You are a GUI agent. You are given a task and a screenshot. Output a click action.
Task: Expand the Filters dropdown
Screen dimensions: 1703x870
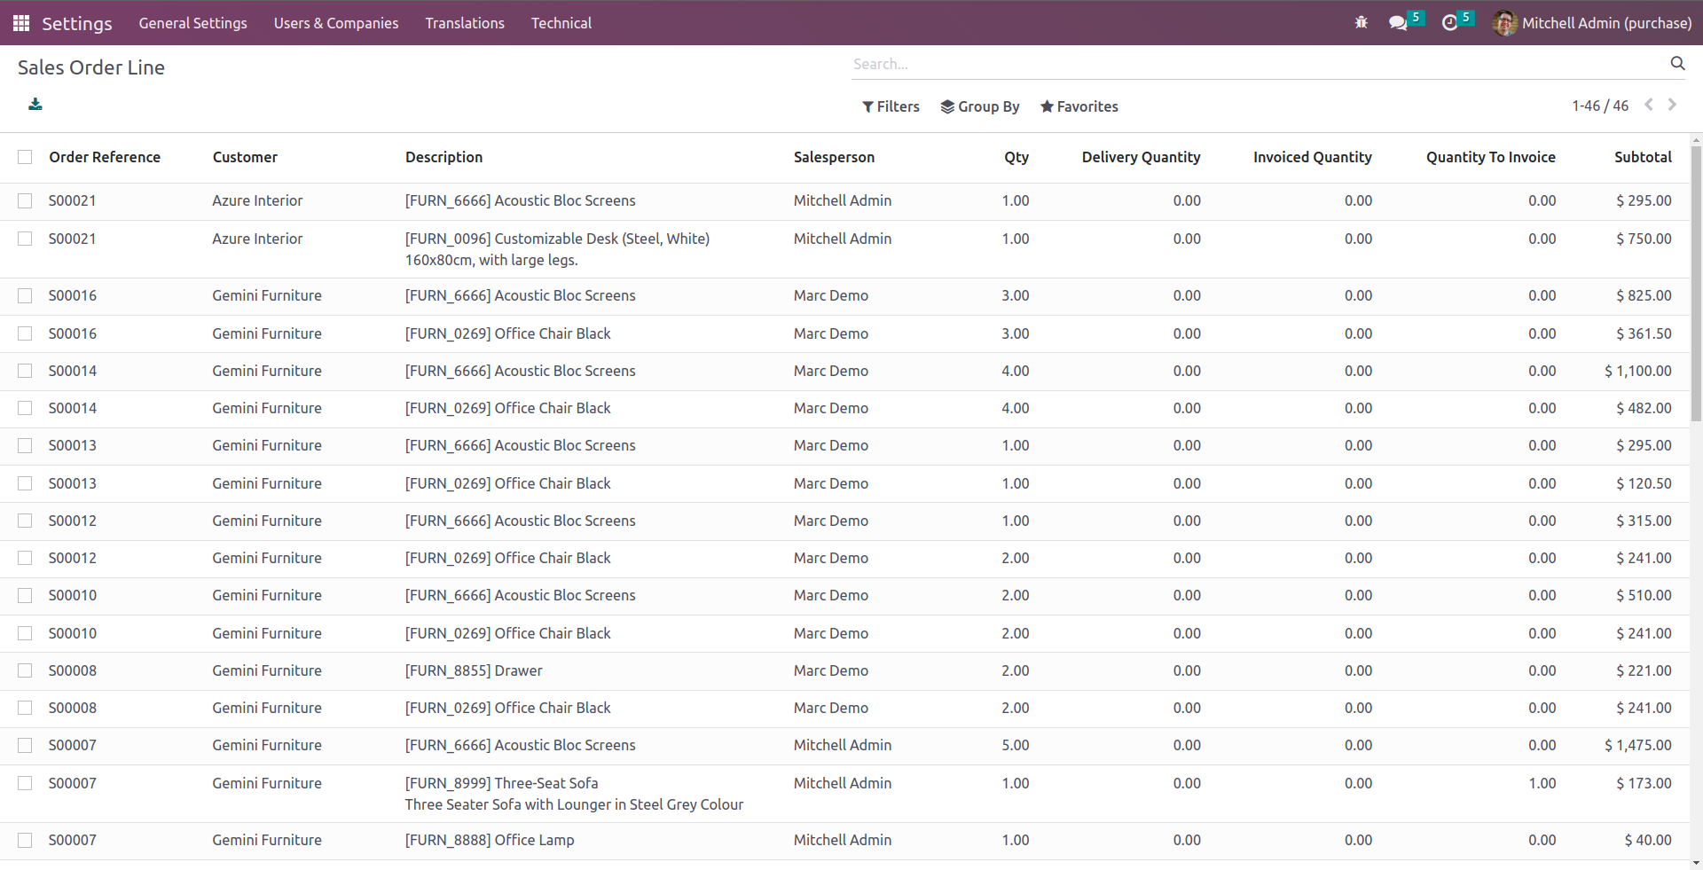coord(891,106)
